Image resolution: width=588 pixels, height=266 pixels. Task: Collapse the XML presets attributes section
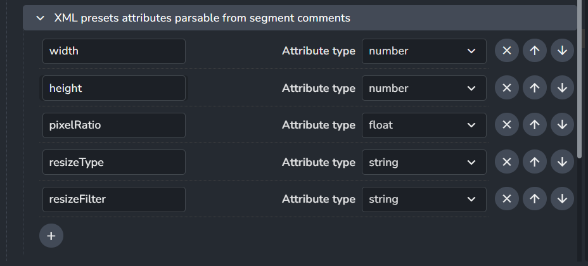click(x=41, y=18)
